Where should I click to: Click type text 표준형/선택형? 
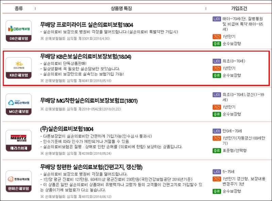[235, 150]
